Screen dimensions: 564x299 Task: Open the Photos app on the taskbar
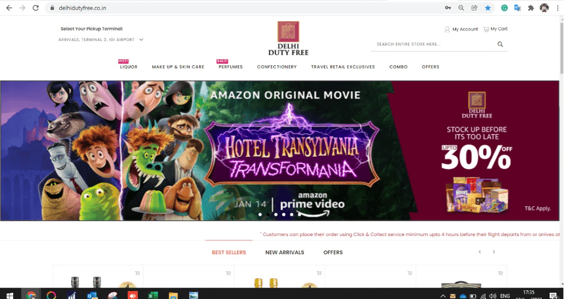pos(193,295)
